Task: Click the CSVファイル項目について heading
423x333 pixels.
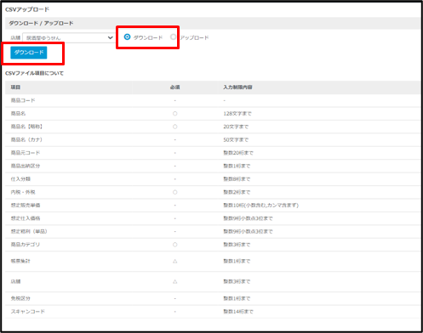Action: 34,73
